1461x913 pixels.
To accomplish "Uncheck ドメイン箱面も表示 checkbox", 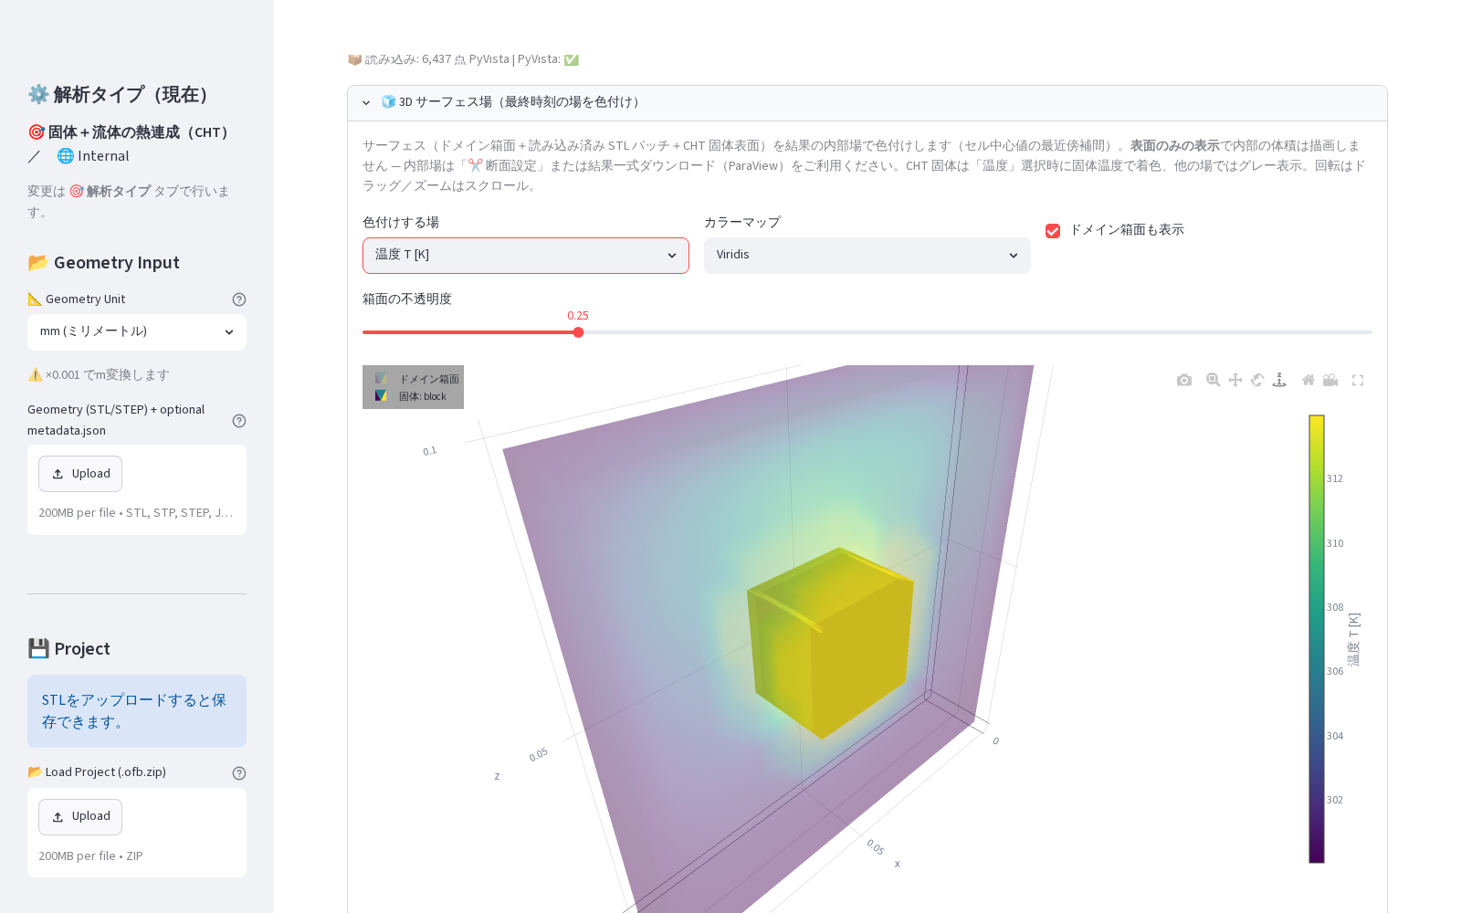I will point(1053,231).
